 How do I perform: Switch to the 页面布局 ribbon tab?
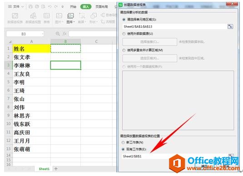point(101,6)
